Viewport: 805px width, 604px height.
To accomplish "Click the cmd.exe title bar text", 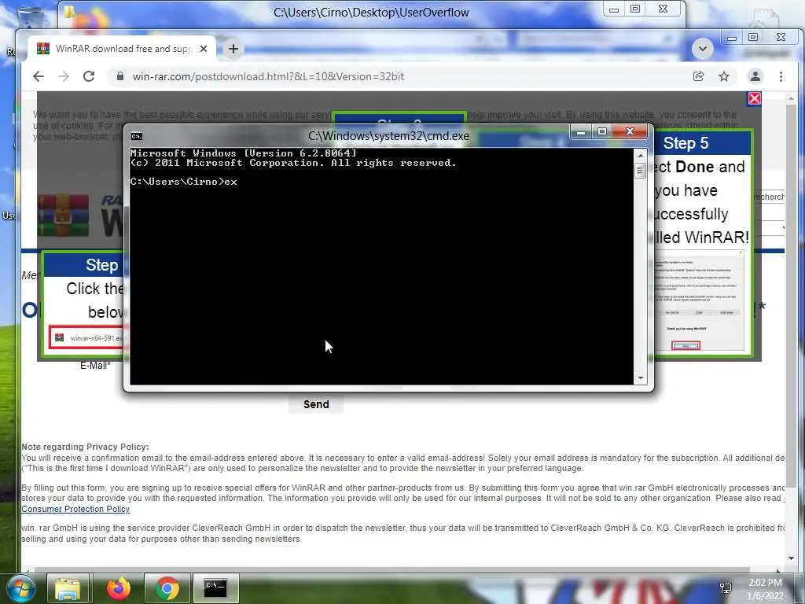I will (388, 136).
